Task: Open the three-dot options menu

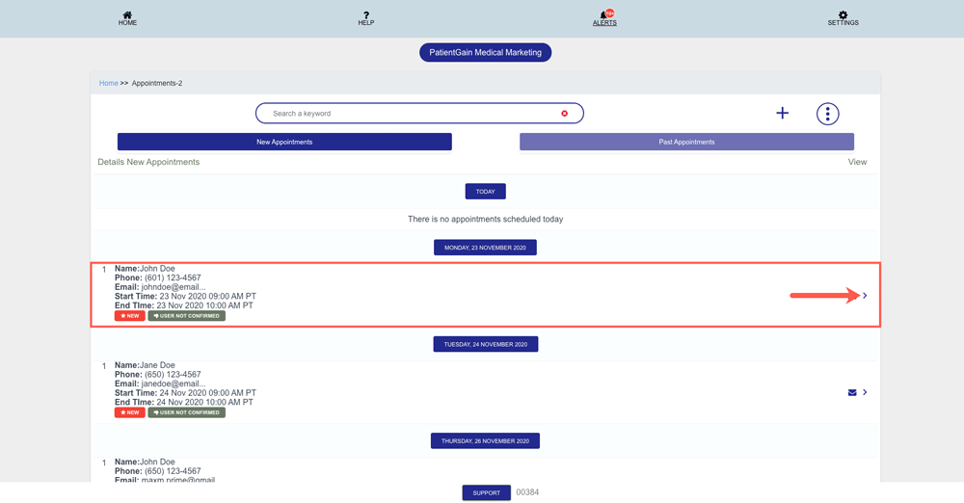Action: pyautogui.click(x=827, y=114)
